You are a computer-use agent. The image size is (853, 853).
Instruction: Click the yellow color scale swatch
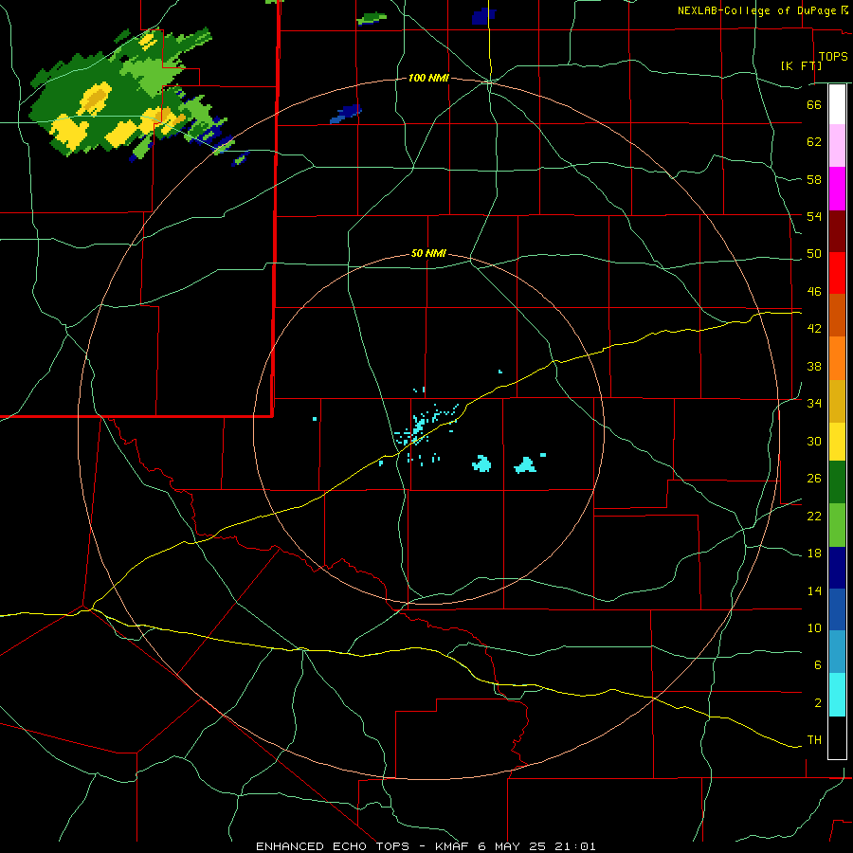[837, 442]
